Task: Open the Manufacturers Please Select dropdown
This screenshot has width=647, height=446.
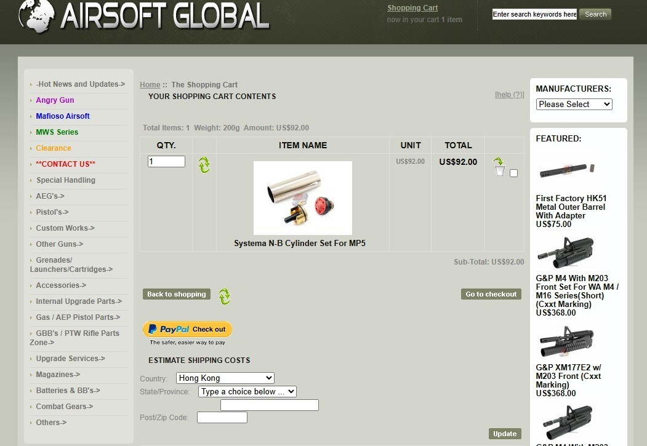Action: click(574, 105)
